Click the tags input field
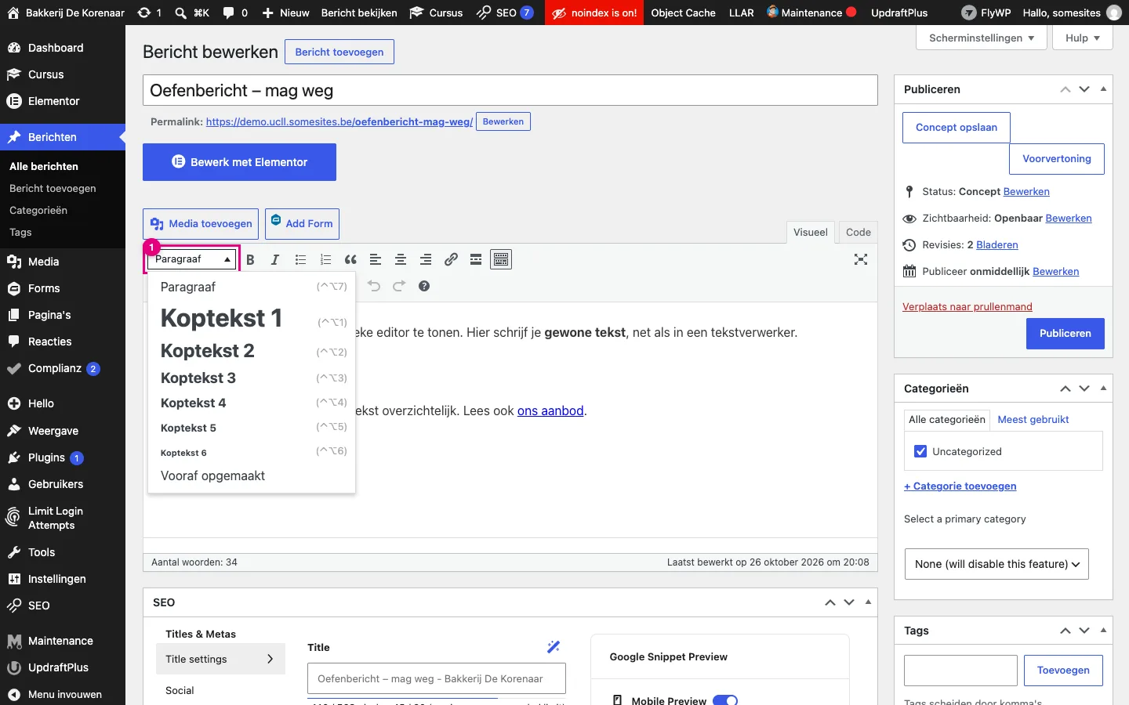This screenshot has height=705, width=1129. 960,671
